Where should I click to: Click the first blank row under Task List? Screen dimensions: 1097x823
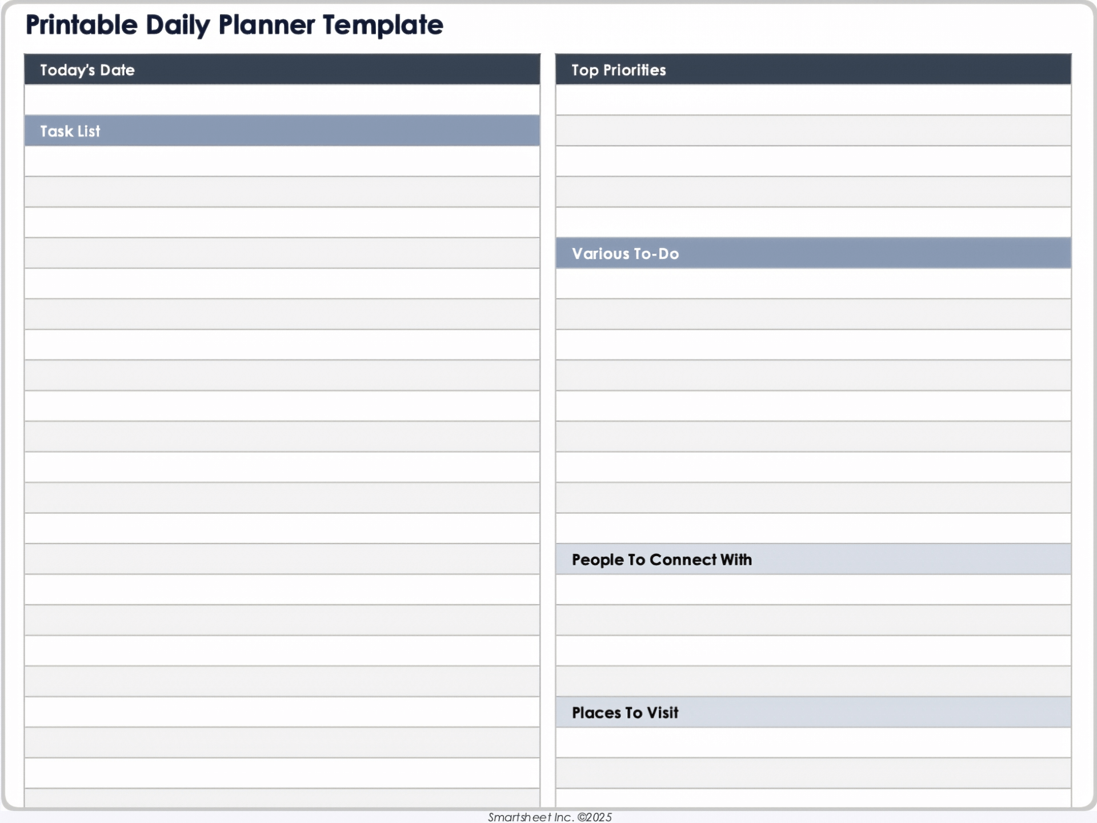[282, 161]
